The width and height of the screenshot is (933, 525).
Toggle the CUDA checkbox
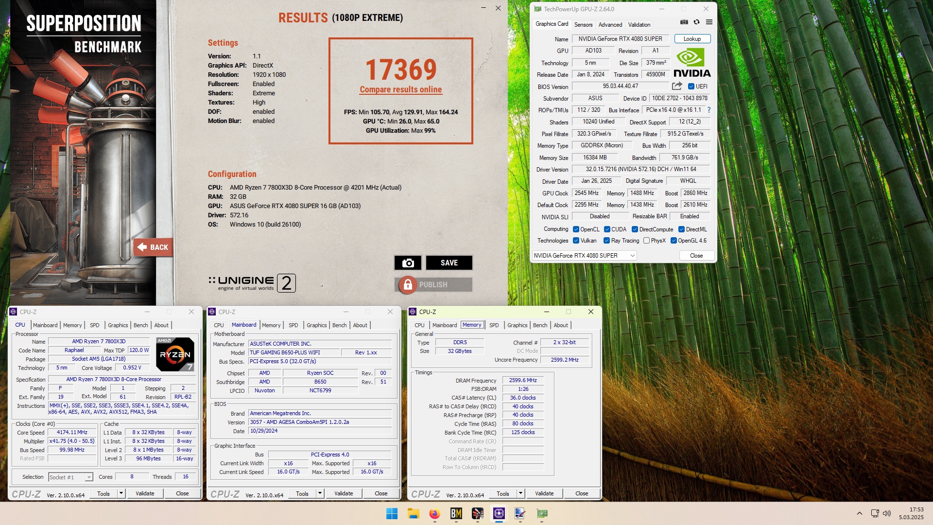(x=607, y=229)
